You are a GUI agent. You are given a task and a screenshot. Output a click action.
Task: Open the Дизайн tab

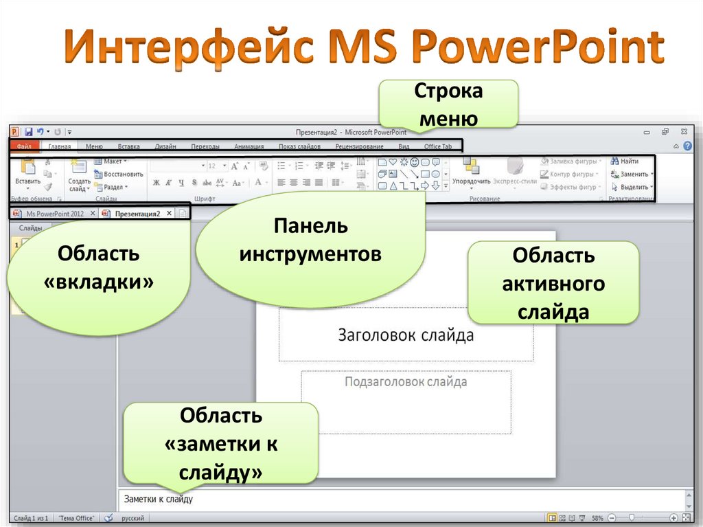point(165,146)
